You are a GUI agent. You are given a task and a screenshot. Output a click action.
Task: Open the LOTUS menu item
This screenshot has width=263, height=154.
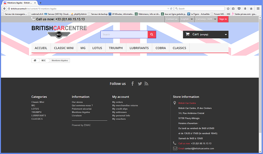pos(97,48)
